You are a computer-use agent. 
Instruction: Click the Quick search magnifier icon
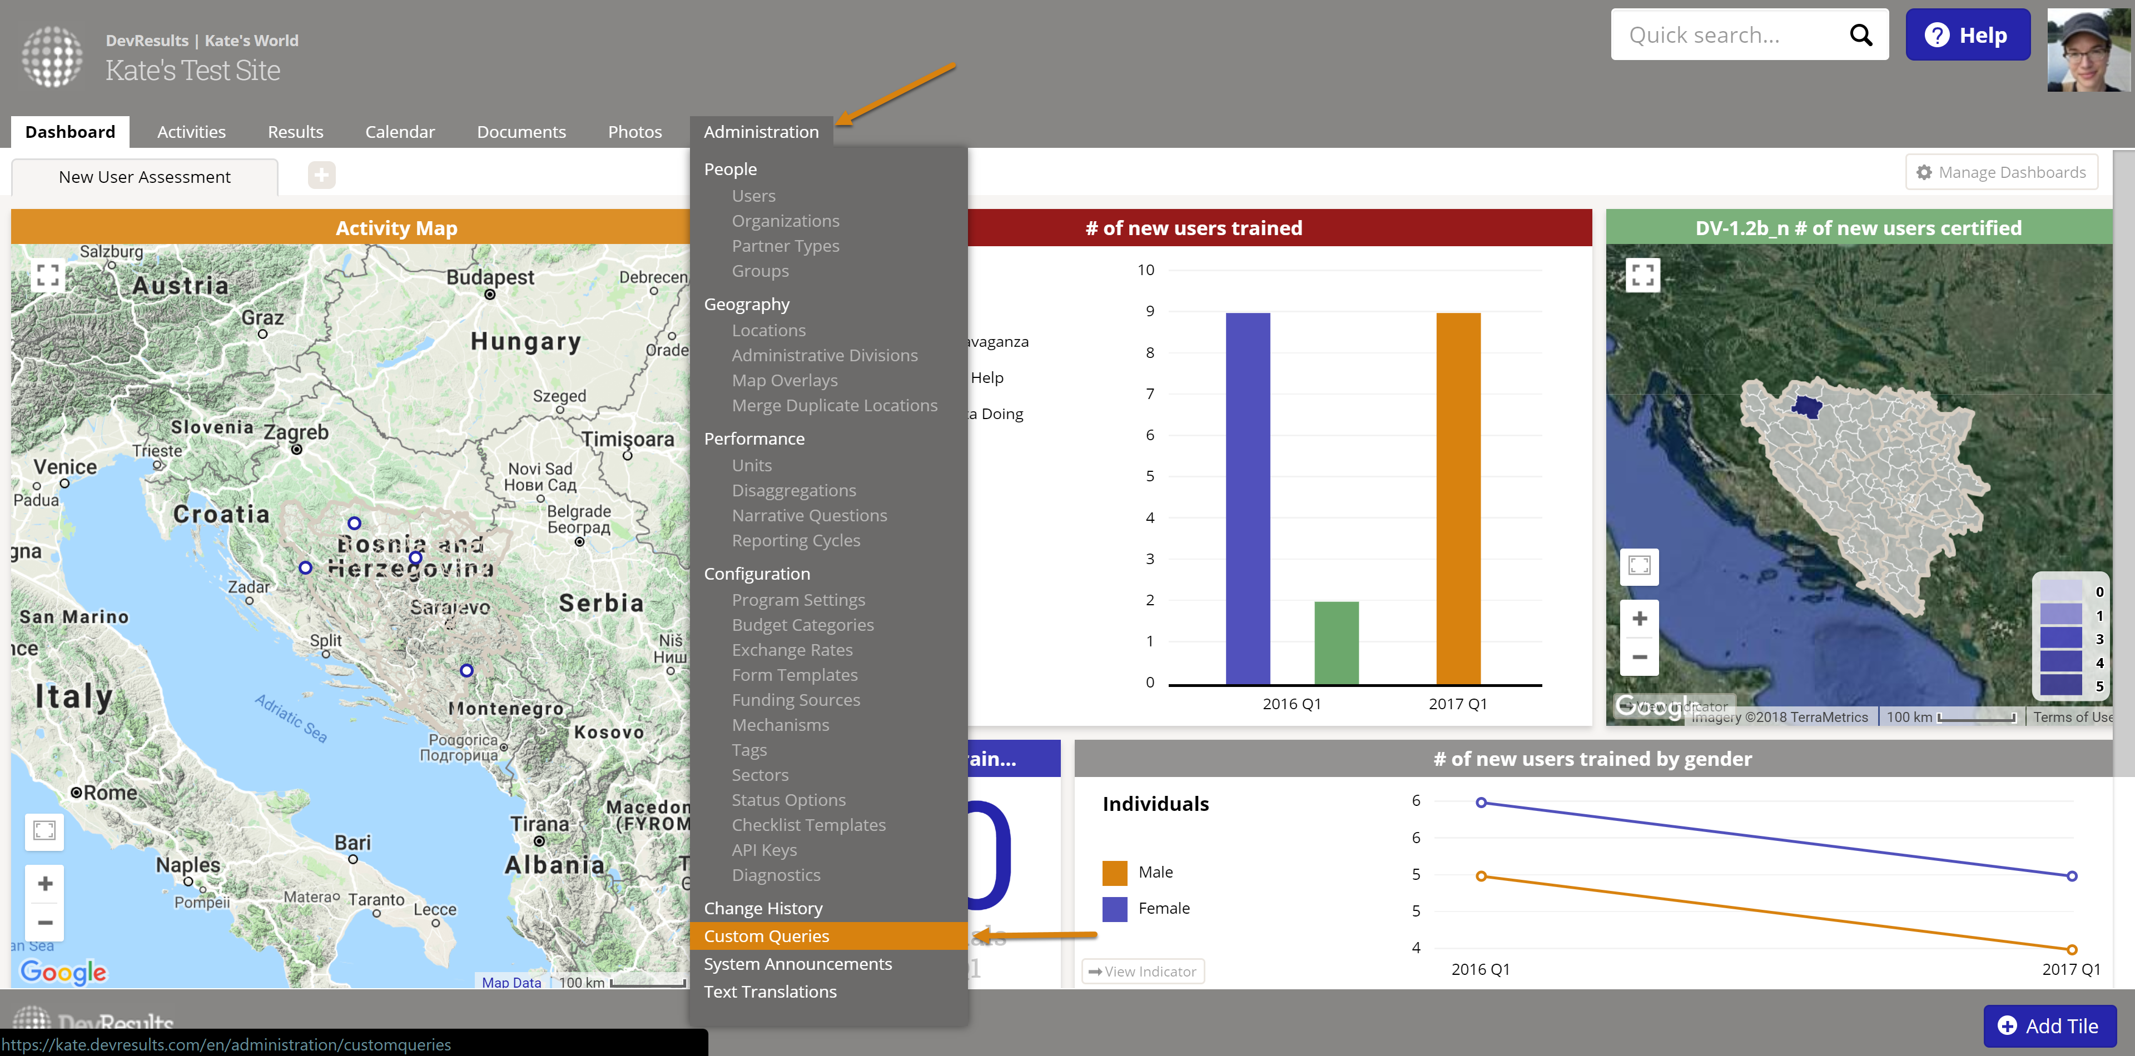point(1861,35)
